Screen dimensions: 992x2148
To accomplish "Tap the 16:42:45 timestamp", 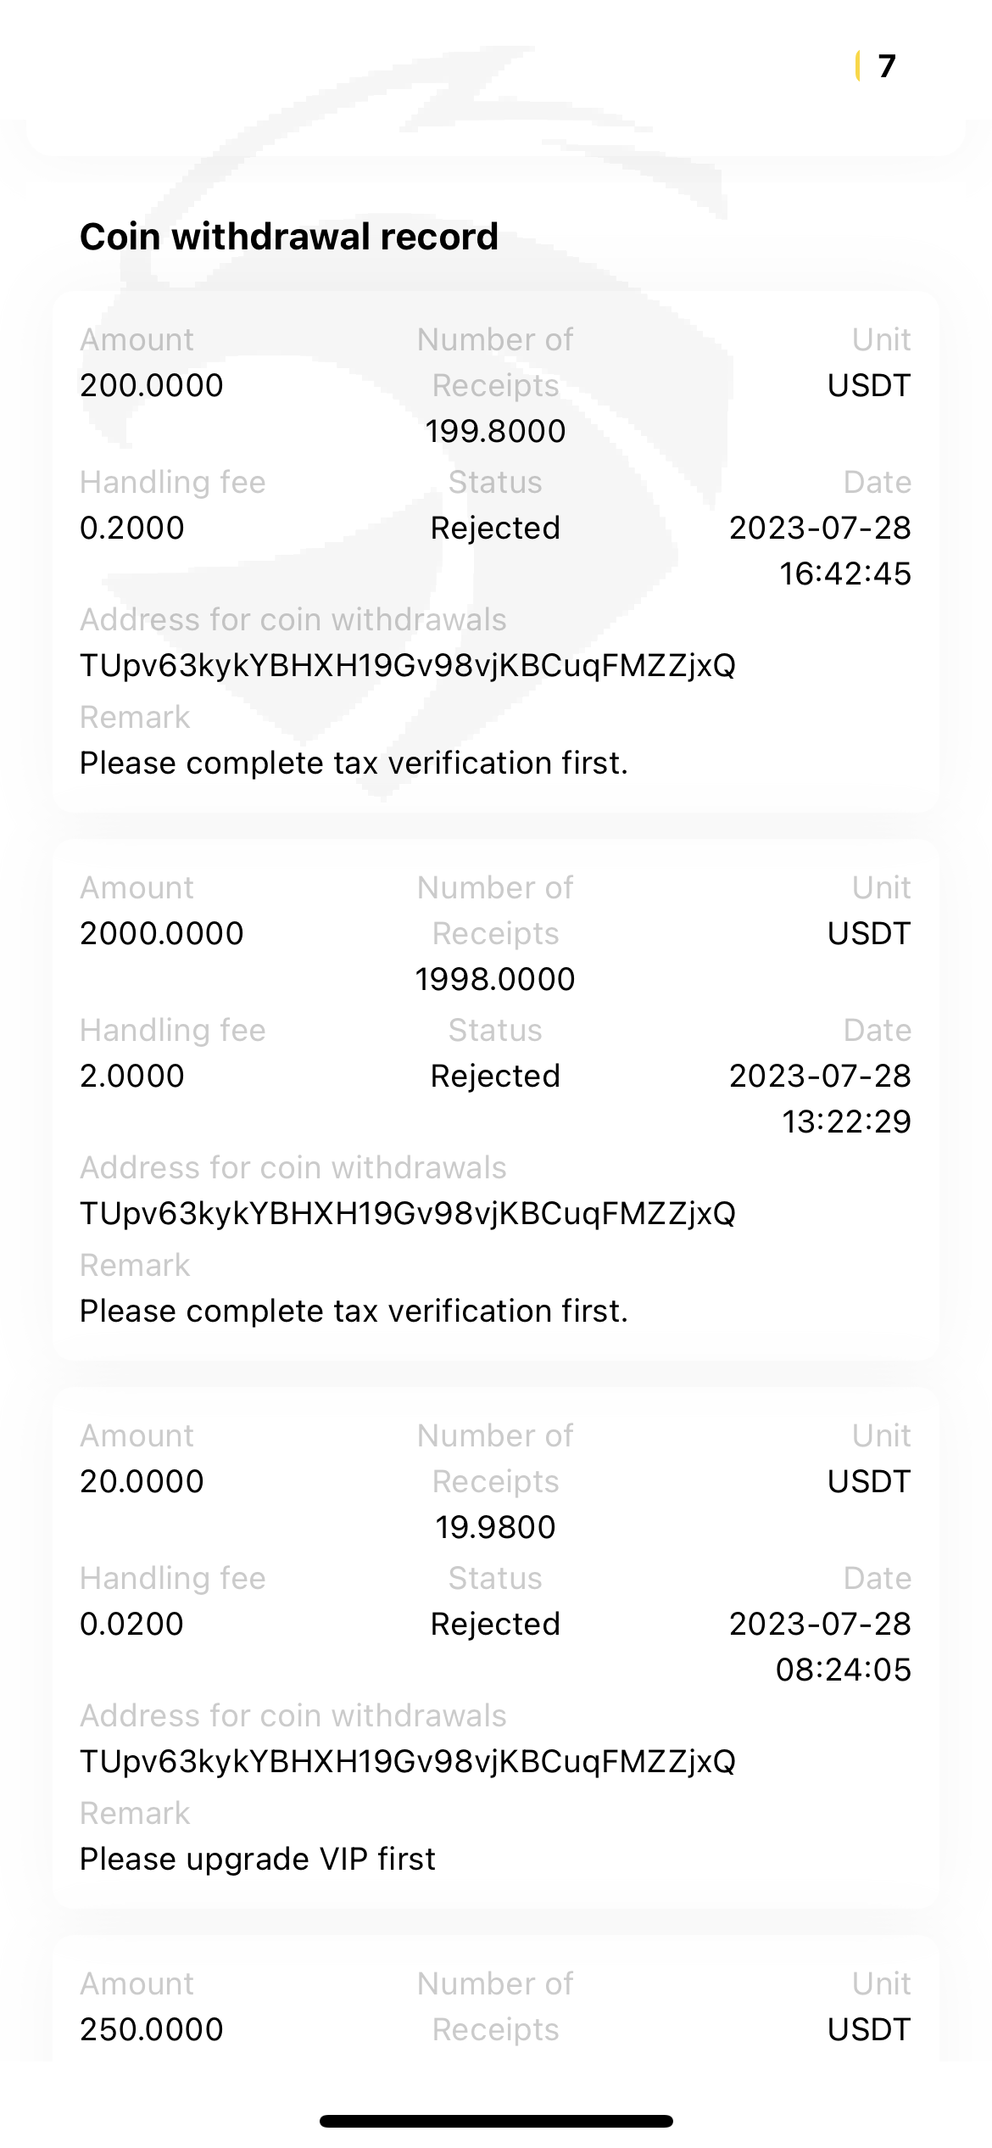I will 845,573.
